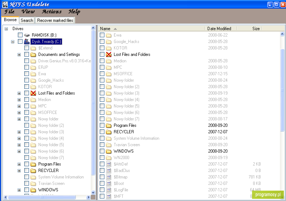Select the Browse tab
This screenshot has width=286, height=201.
tap(10, 20)
